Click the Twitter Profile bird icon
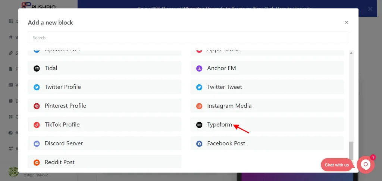382x181 pixels. [x=37, y=87]
